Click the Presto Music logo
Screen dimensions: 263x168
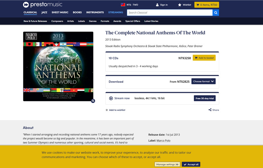click(42, 4)
